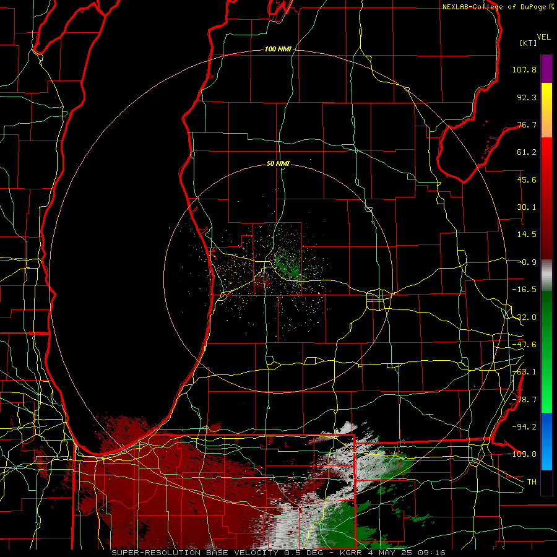
Task: Click the 50 NMI range ring label
Action: click(278, 164)
